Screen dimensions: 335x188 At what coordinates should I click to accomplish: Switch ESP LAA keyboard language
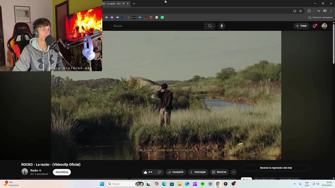(x=307, y=184)
